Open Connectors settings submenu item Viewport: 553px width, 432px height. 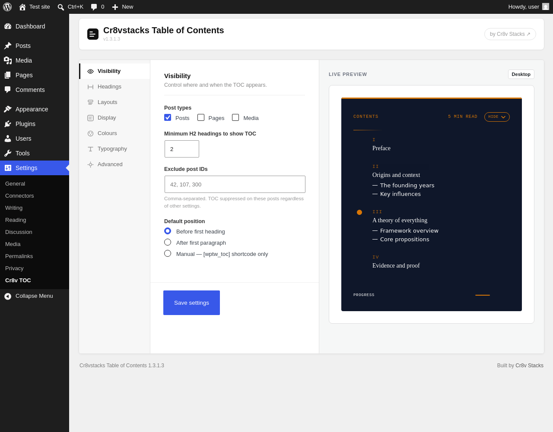click(x=19, y=196)
